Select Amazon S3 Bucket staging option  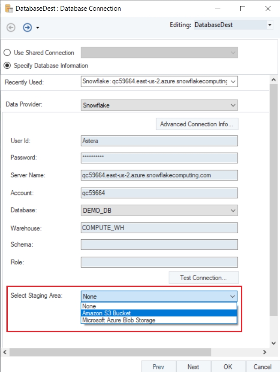click(159, 313)
